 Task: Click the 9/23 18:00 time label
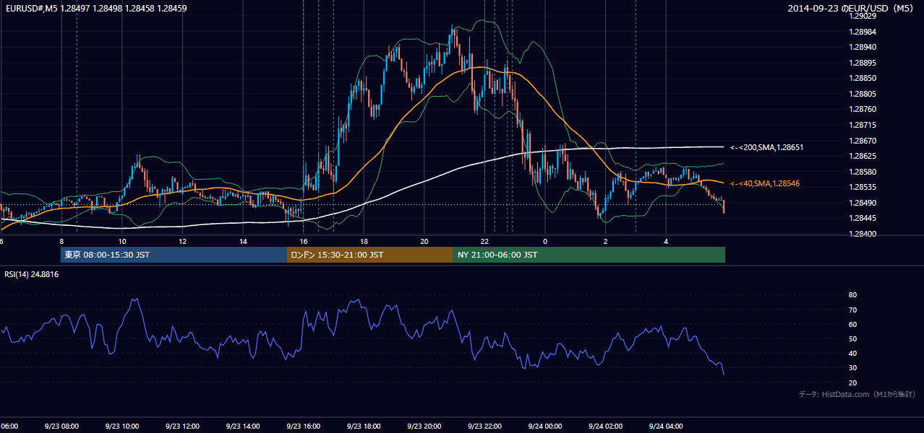(x=364, y=427)
